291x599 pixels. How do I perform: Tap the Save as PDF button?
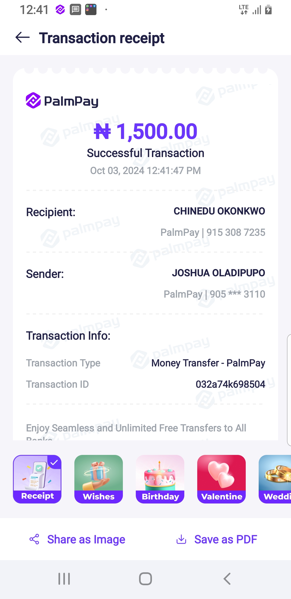pos(226,539)
